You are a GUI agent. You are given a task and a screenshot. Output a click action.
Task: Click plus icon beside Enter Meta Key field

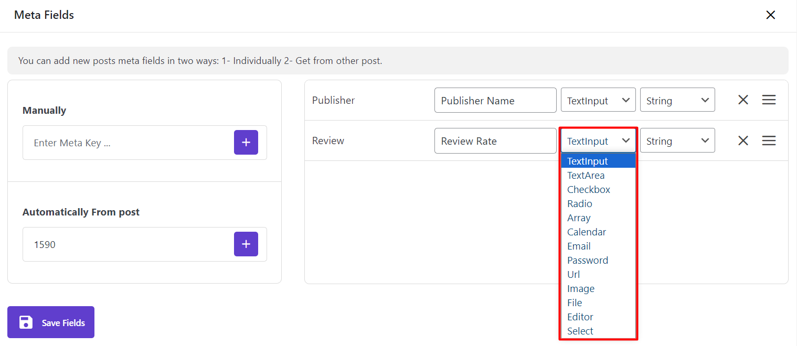246,143
